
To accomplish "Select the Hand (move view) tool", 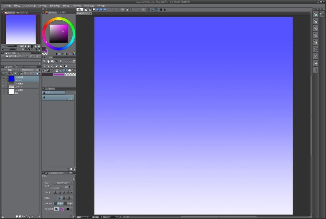I will [48, 61].
